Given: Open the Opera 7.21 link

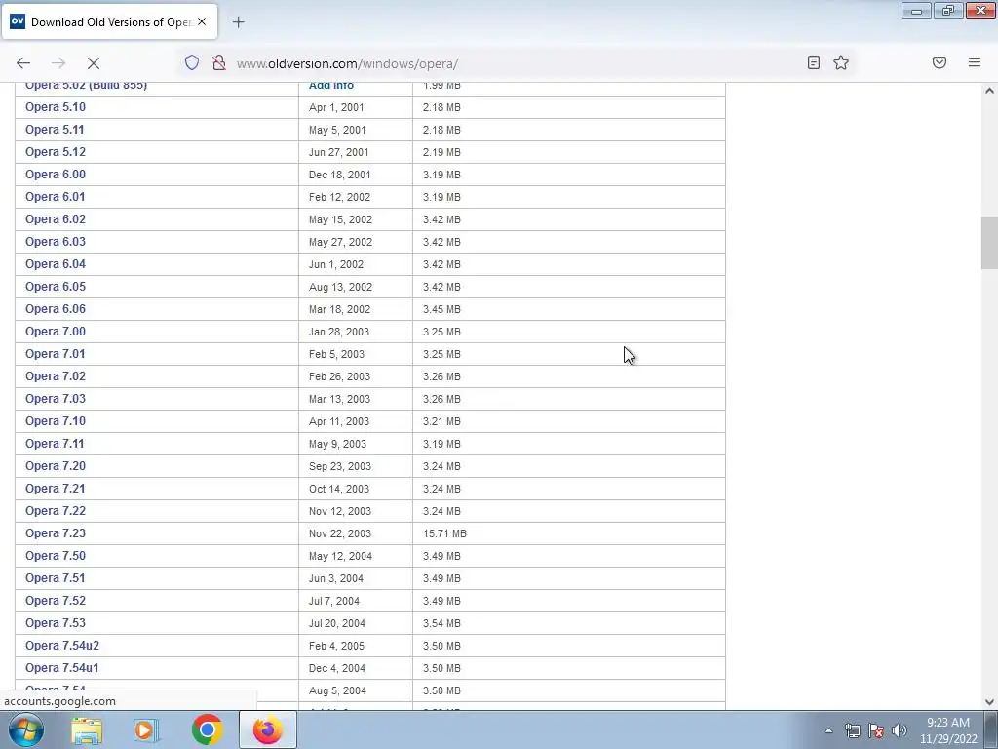Looking at the screenshot, I should (x=56, y=488).
